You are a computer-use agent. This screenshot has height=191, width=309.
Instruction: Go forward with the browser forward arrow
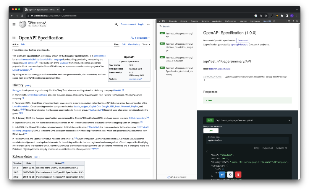tap(17, 16)
